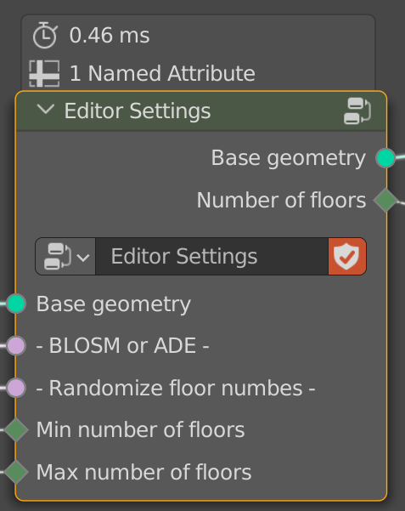Click the node group icon in header
405x511 pixels.
(x=357, y=111)
